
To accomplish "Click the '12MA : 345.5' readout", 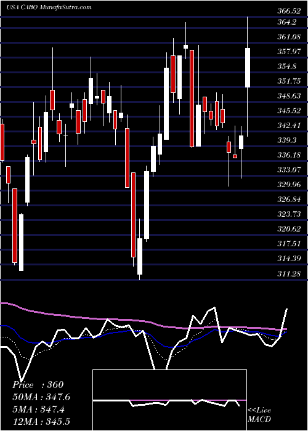I will [x=41, y=422].
